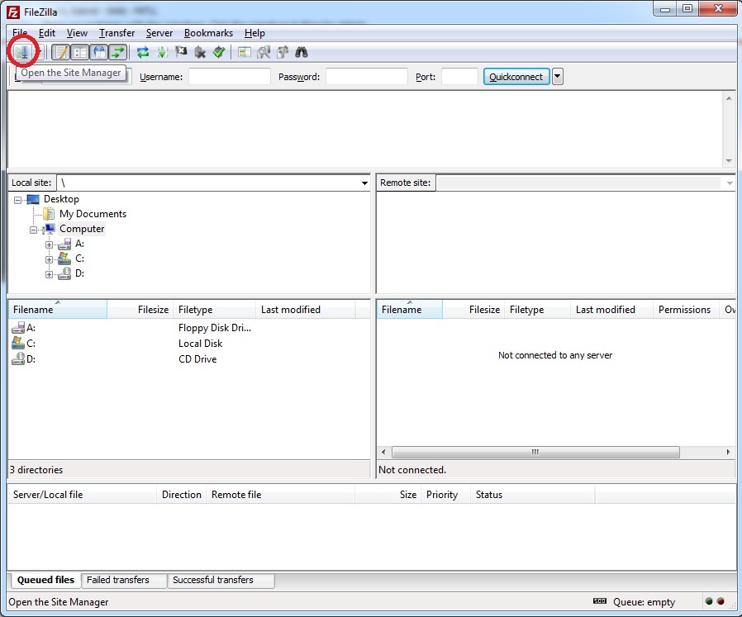Viewport: 742px width, 617px height.
Task: Open Quickconnect history dropdown arrow
Action: click(558, 77)
